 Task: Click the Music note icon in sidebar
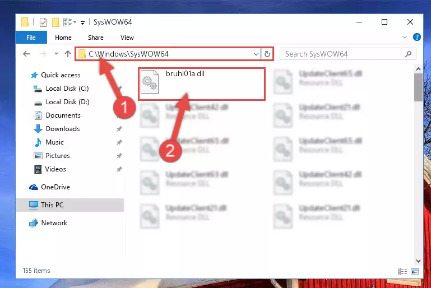pyautogui.click(x=38, y=142)
